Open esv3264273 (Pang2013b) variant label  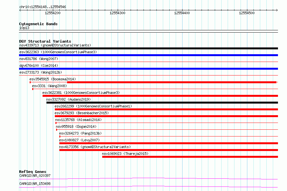pyautogui.click(x=80, y=133)
